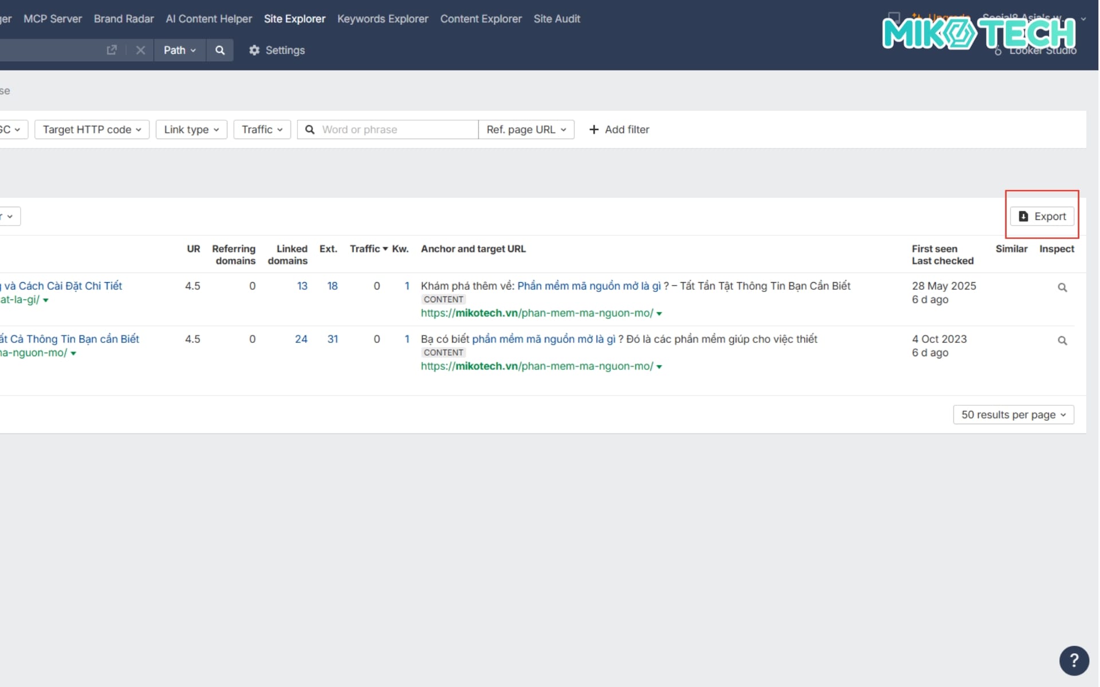Inspect the first backlink row magnifier icon
The image size is (1100, 687).
[1063, 287]
